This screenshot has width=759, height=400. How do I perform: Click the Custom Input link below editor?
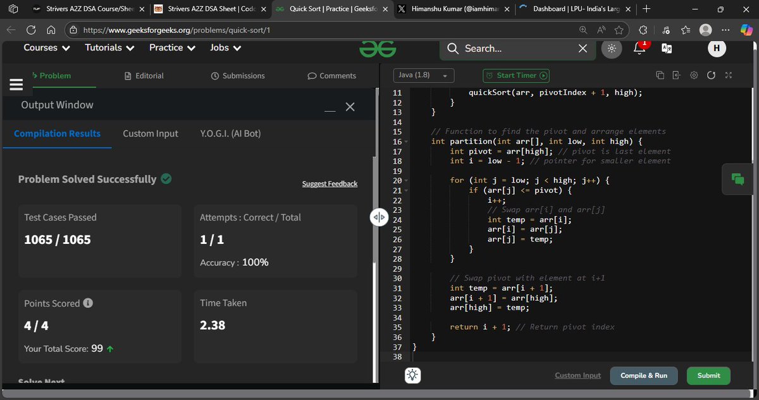coord(577,375)
